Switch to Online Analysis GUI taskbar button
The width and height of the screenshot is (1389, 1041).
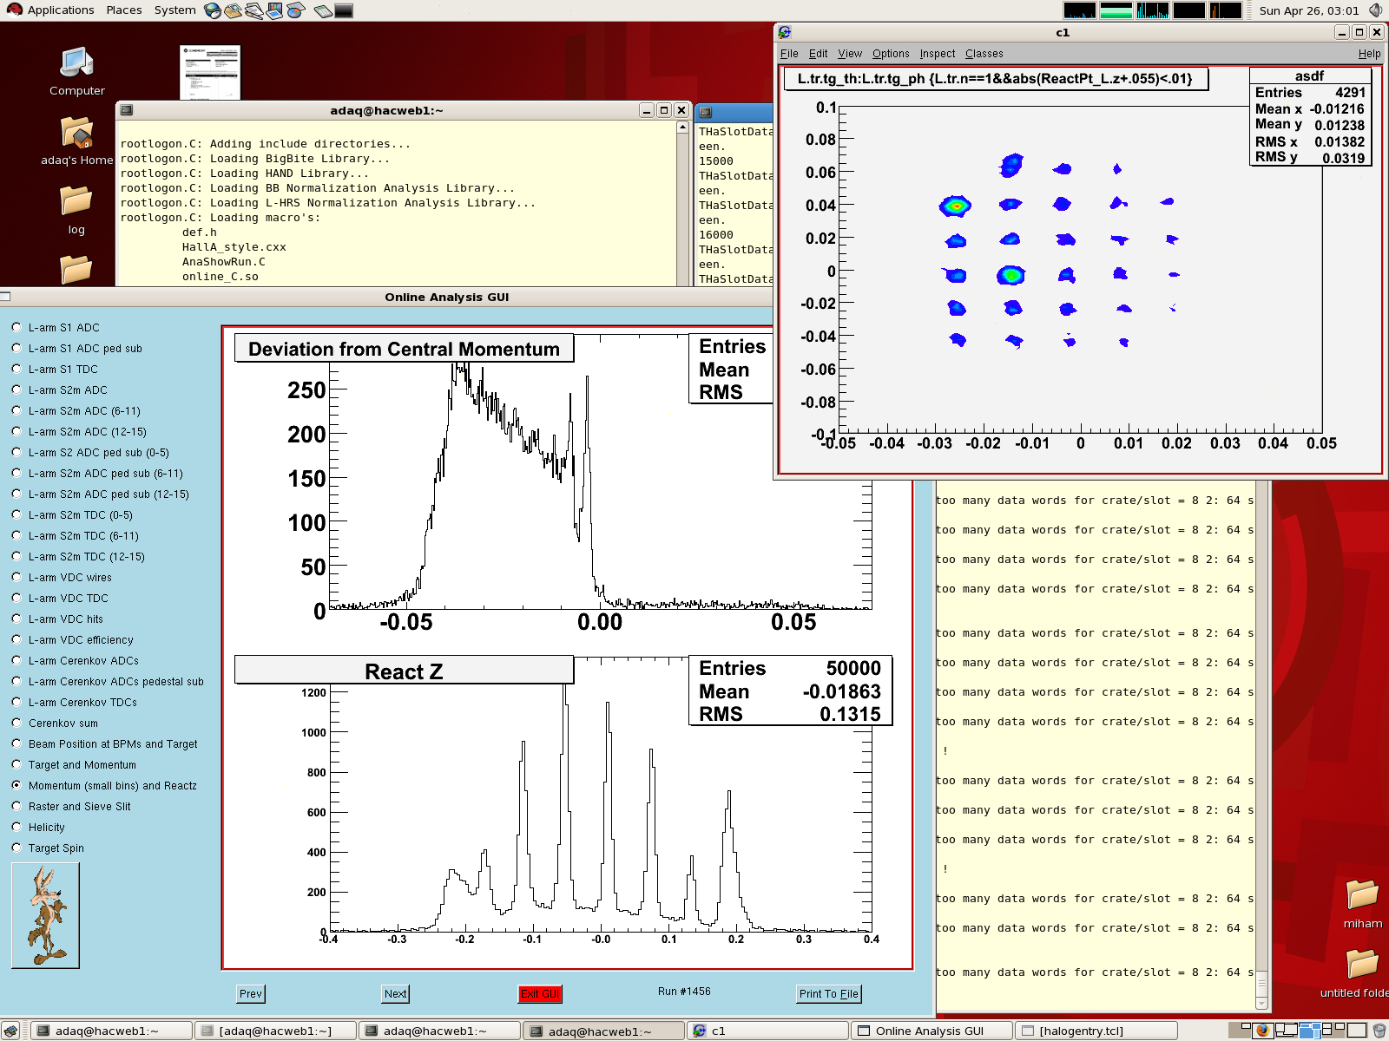point(931,1031)
